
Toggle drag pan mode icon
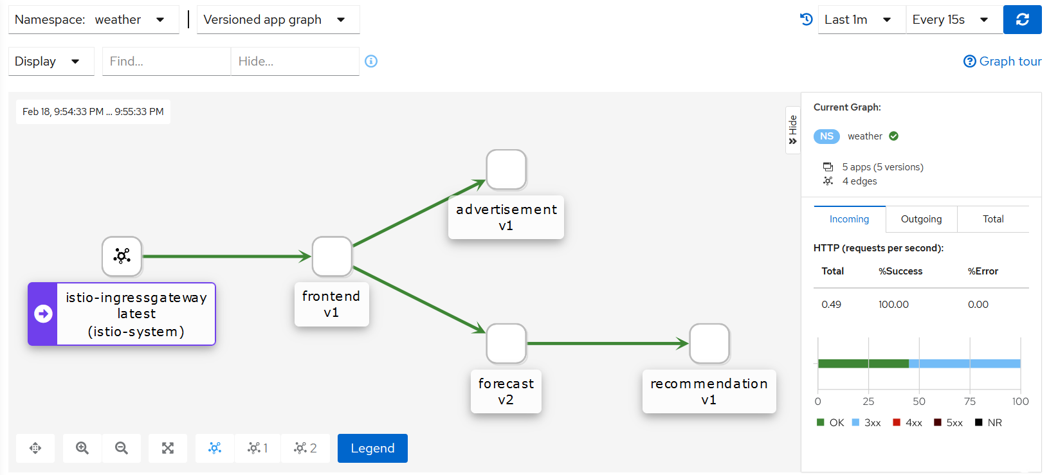pyautogui.click(x=35, y=448)
